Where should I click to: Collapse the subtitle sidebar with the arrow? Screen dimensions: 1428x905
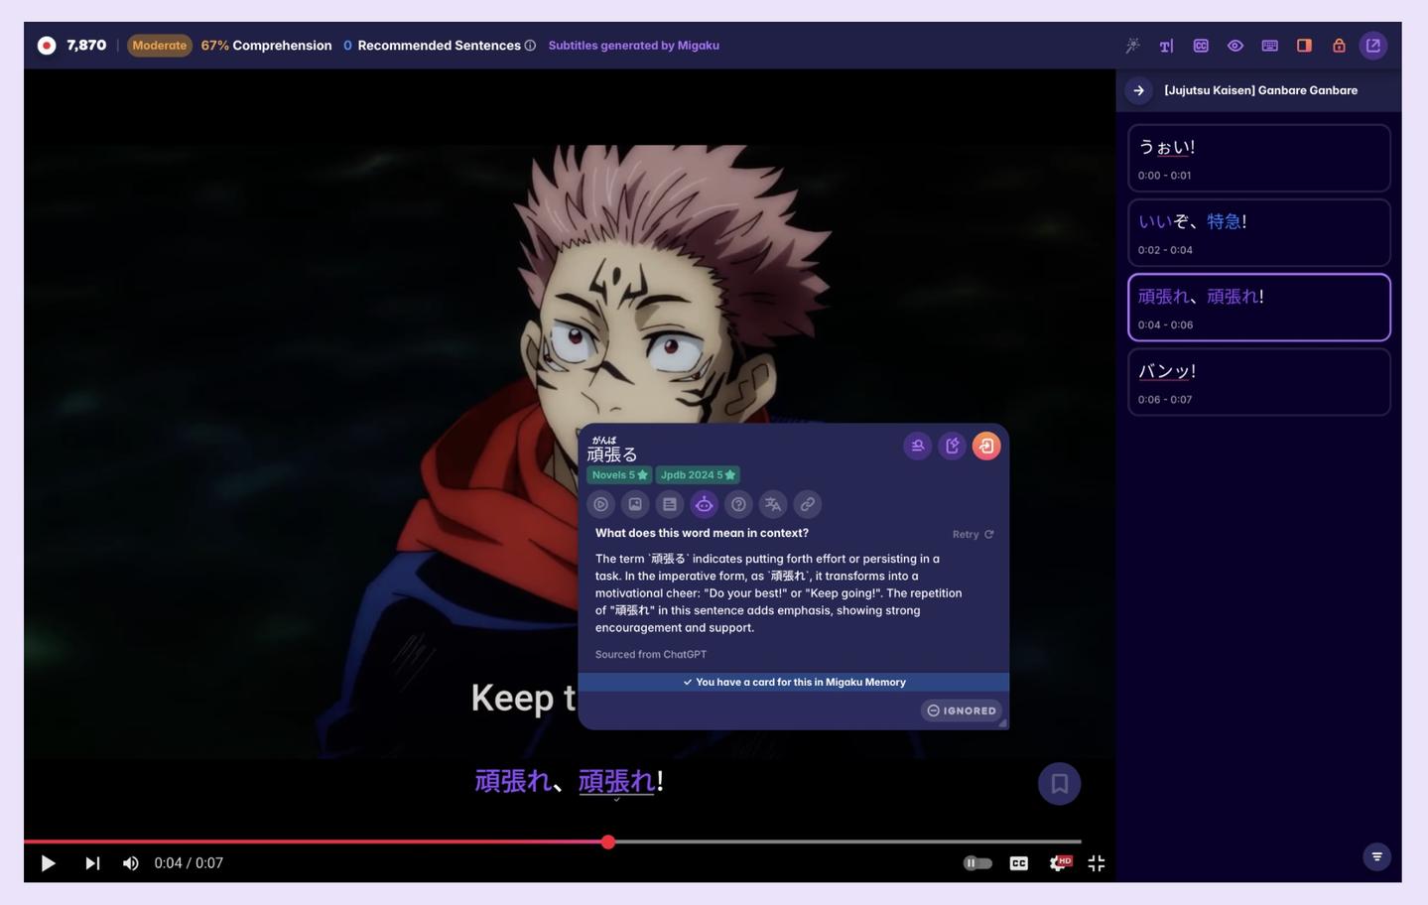coord(1138,90)
